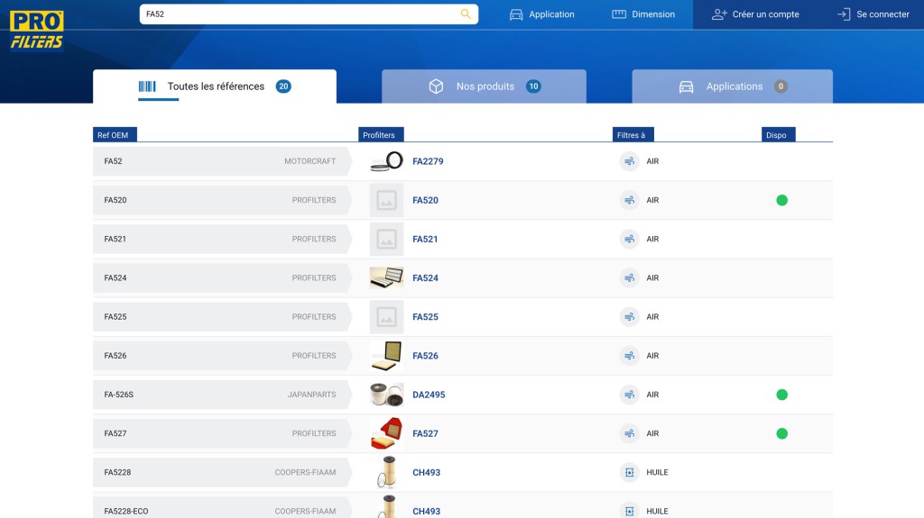
Task: Click the login arrow icon beside Se connecter
Action: click(x=844, y=14)
